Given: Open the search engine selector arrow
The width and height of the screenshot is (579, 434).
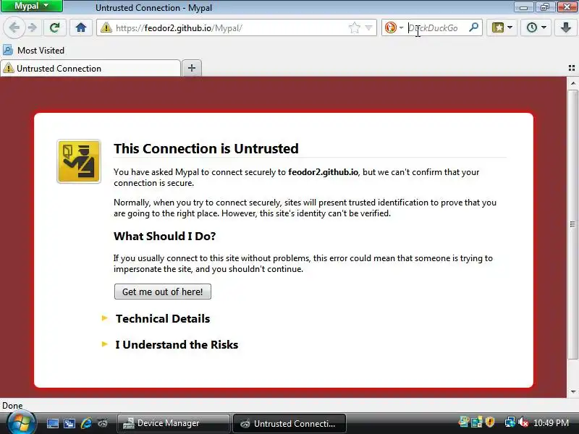Looking at the screenshot, I should coord(401,27).
